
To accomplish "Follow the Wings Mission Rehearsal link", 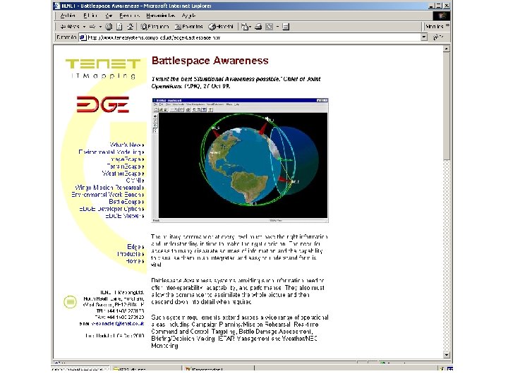I will coord(109,188).
